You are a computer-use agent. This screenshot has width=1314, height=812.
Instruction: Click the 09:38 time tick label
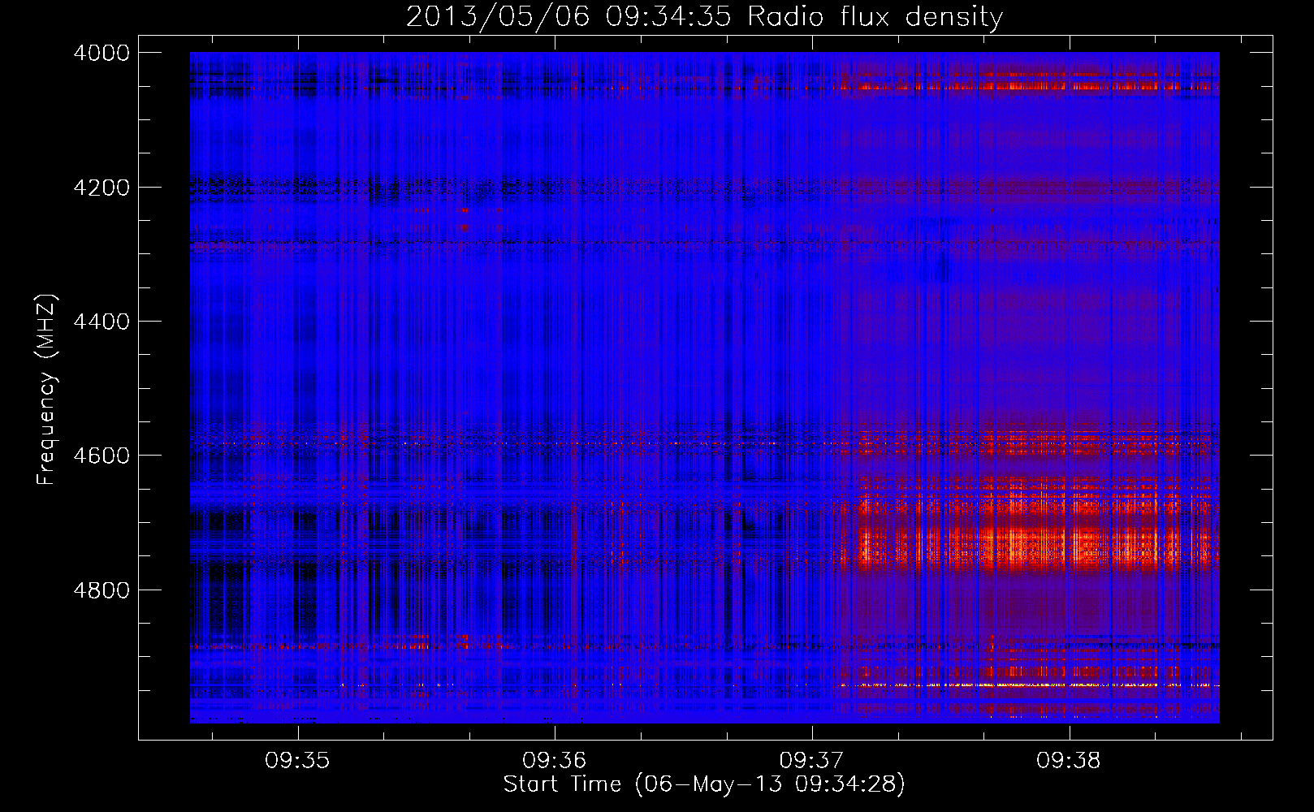coord(1069,761)
